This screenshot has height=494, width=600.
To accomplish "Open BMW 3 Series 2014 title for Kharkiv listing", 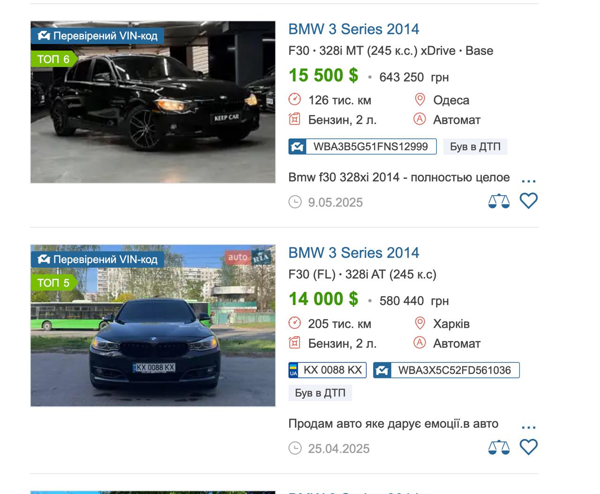I will (x=353, y=253).
